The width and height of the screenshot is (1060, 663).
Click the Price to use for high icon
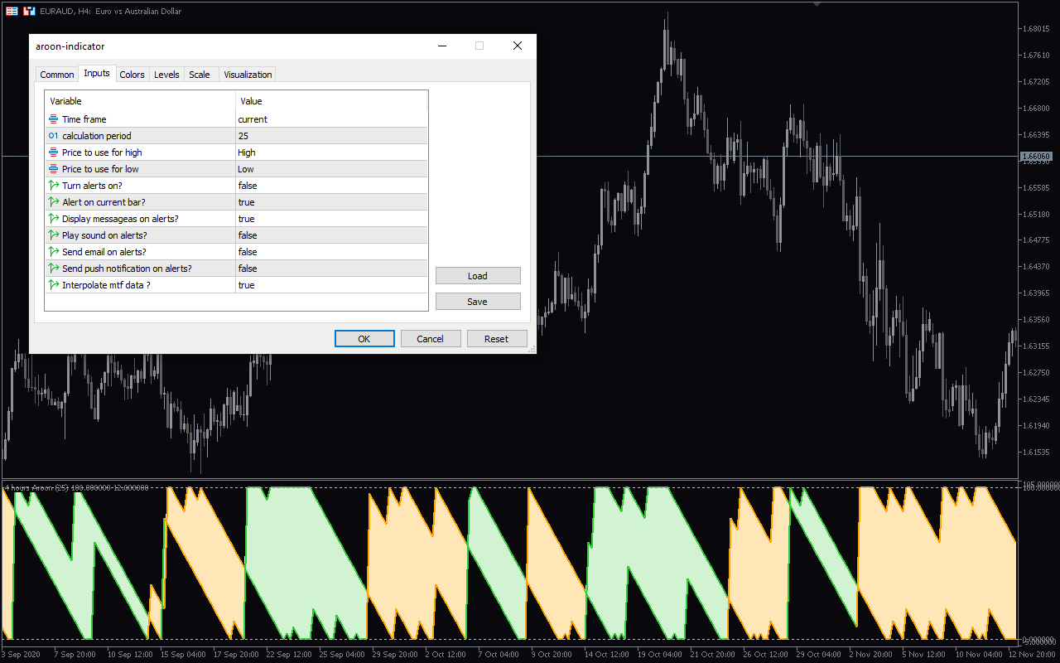(54, 152)
